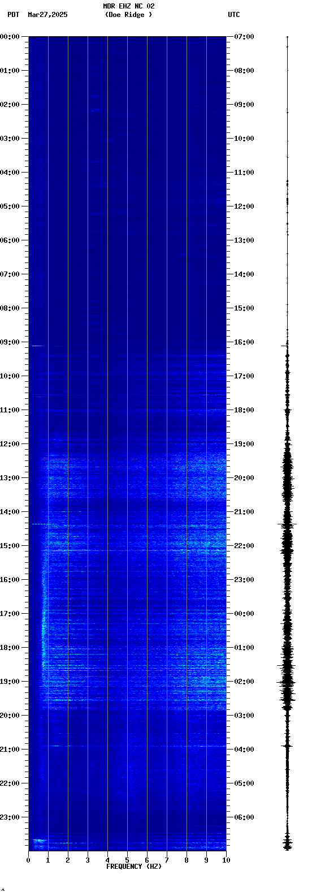This screenshot has height=896, width=312.
Task: Click the 01:00 PDT time label
Action: point(10,71)
